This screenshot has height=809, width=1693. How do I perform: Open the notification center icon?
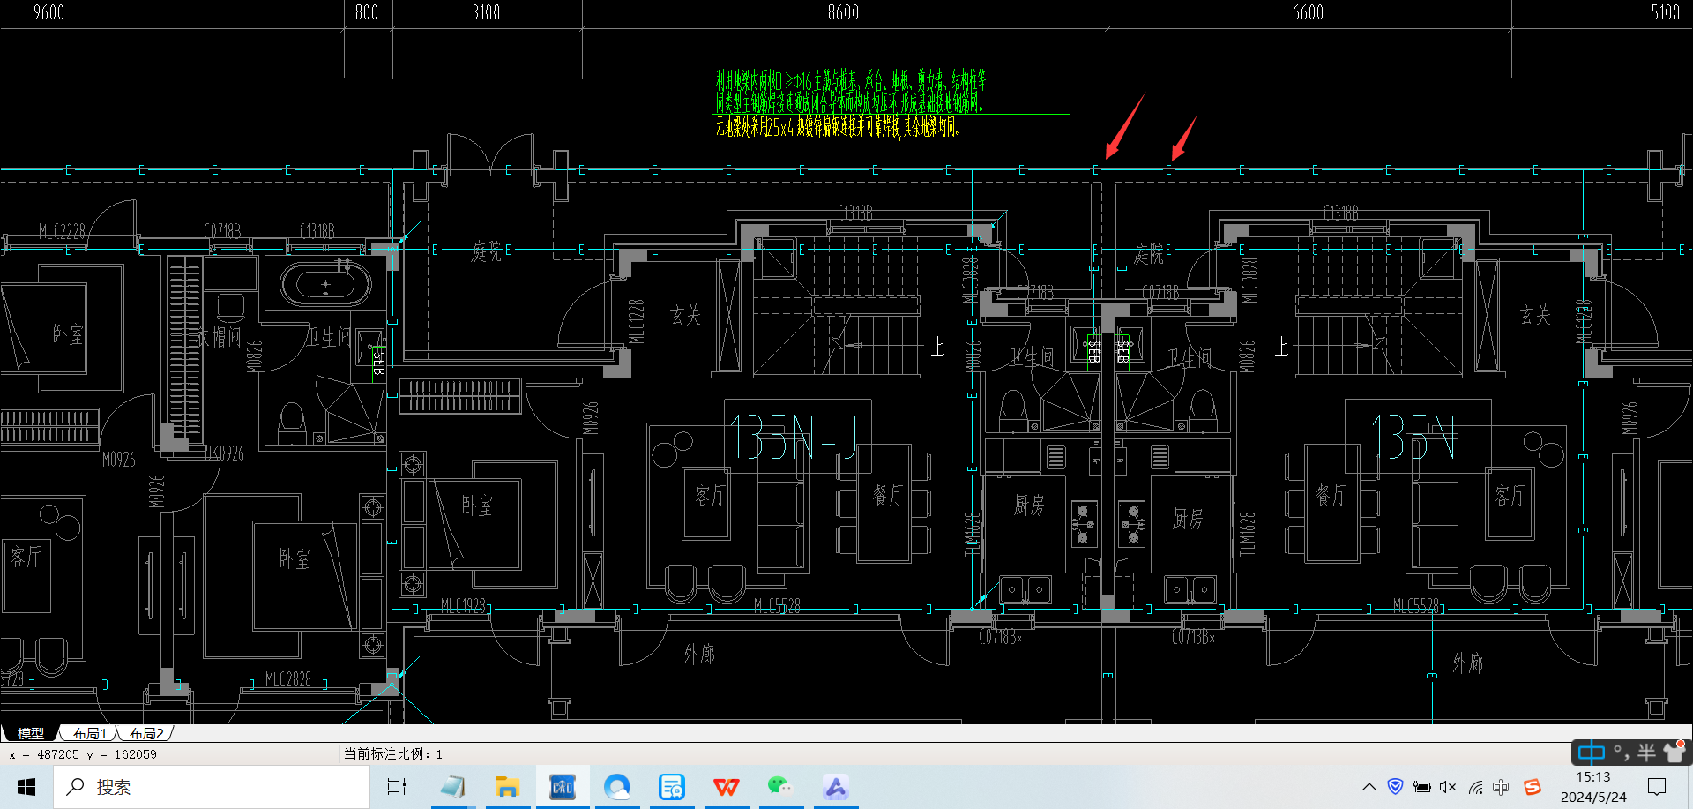tap(1657, 787)
